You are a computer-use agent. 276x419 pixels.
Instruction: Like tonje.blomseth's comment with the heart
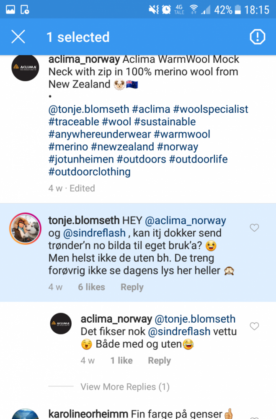click(x=254, y=228)
